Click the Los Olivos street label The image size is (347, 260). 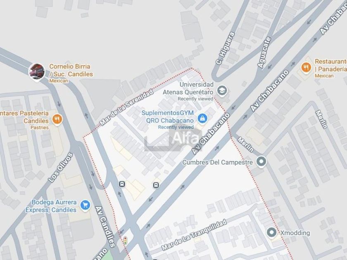coord(60,168)
